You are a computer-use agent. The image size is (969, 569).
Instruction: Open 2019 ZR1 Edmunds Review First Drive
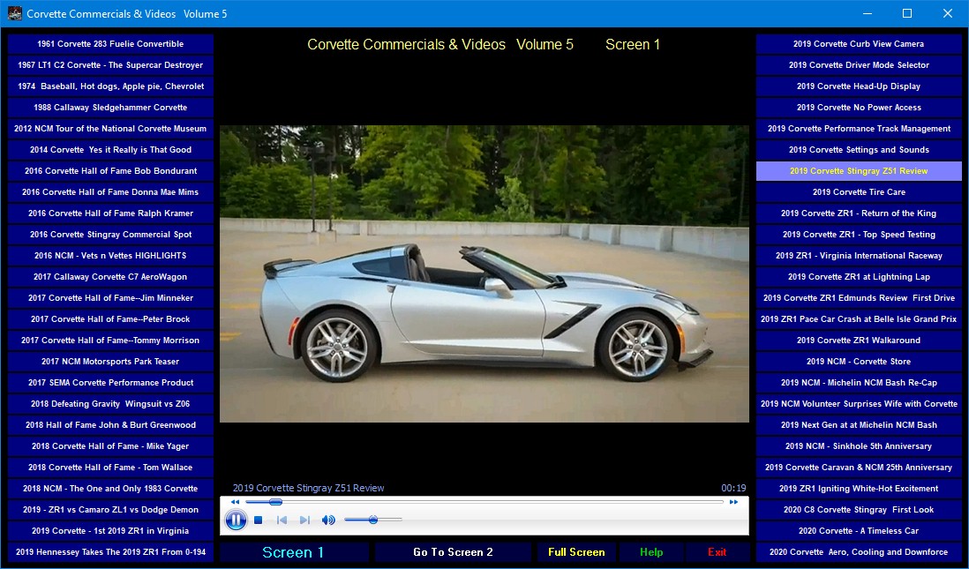tap(859, 298)
